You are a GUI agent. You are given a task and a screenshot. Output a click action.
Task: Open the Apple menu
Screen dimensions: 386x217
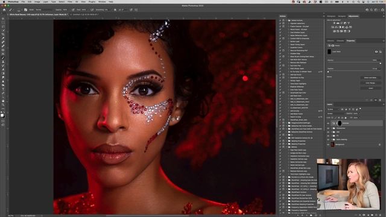point(4,1)
